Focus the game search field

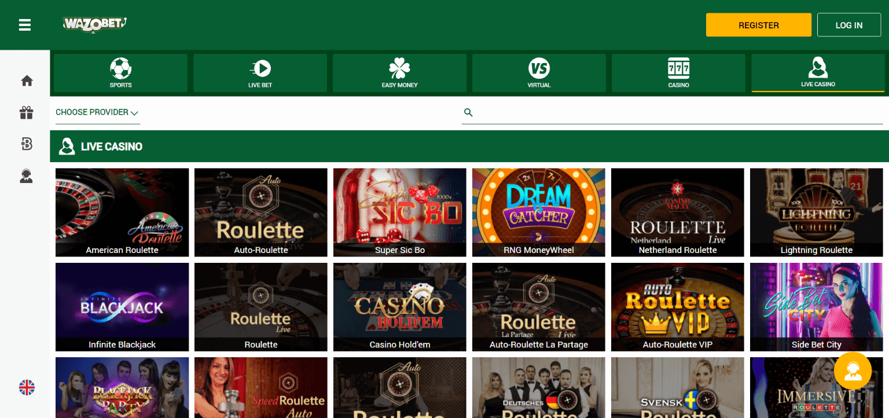[672, 112]
